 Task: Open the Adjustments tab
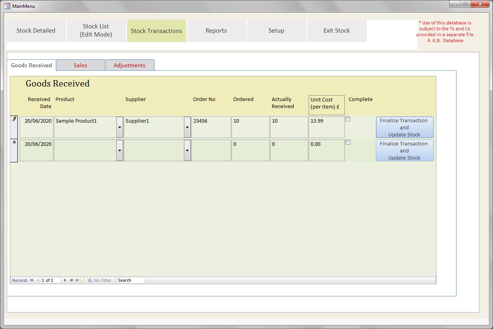(x=129, y=65)
